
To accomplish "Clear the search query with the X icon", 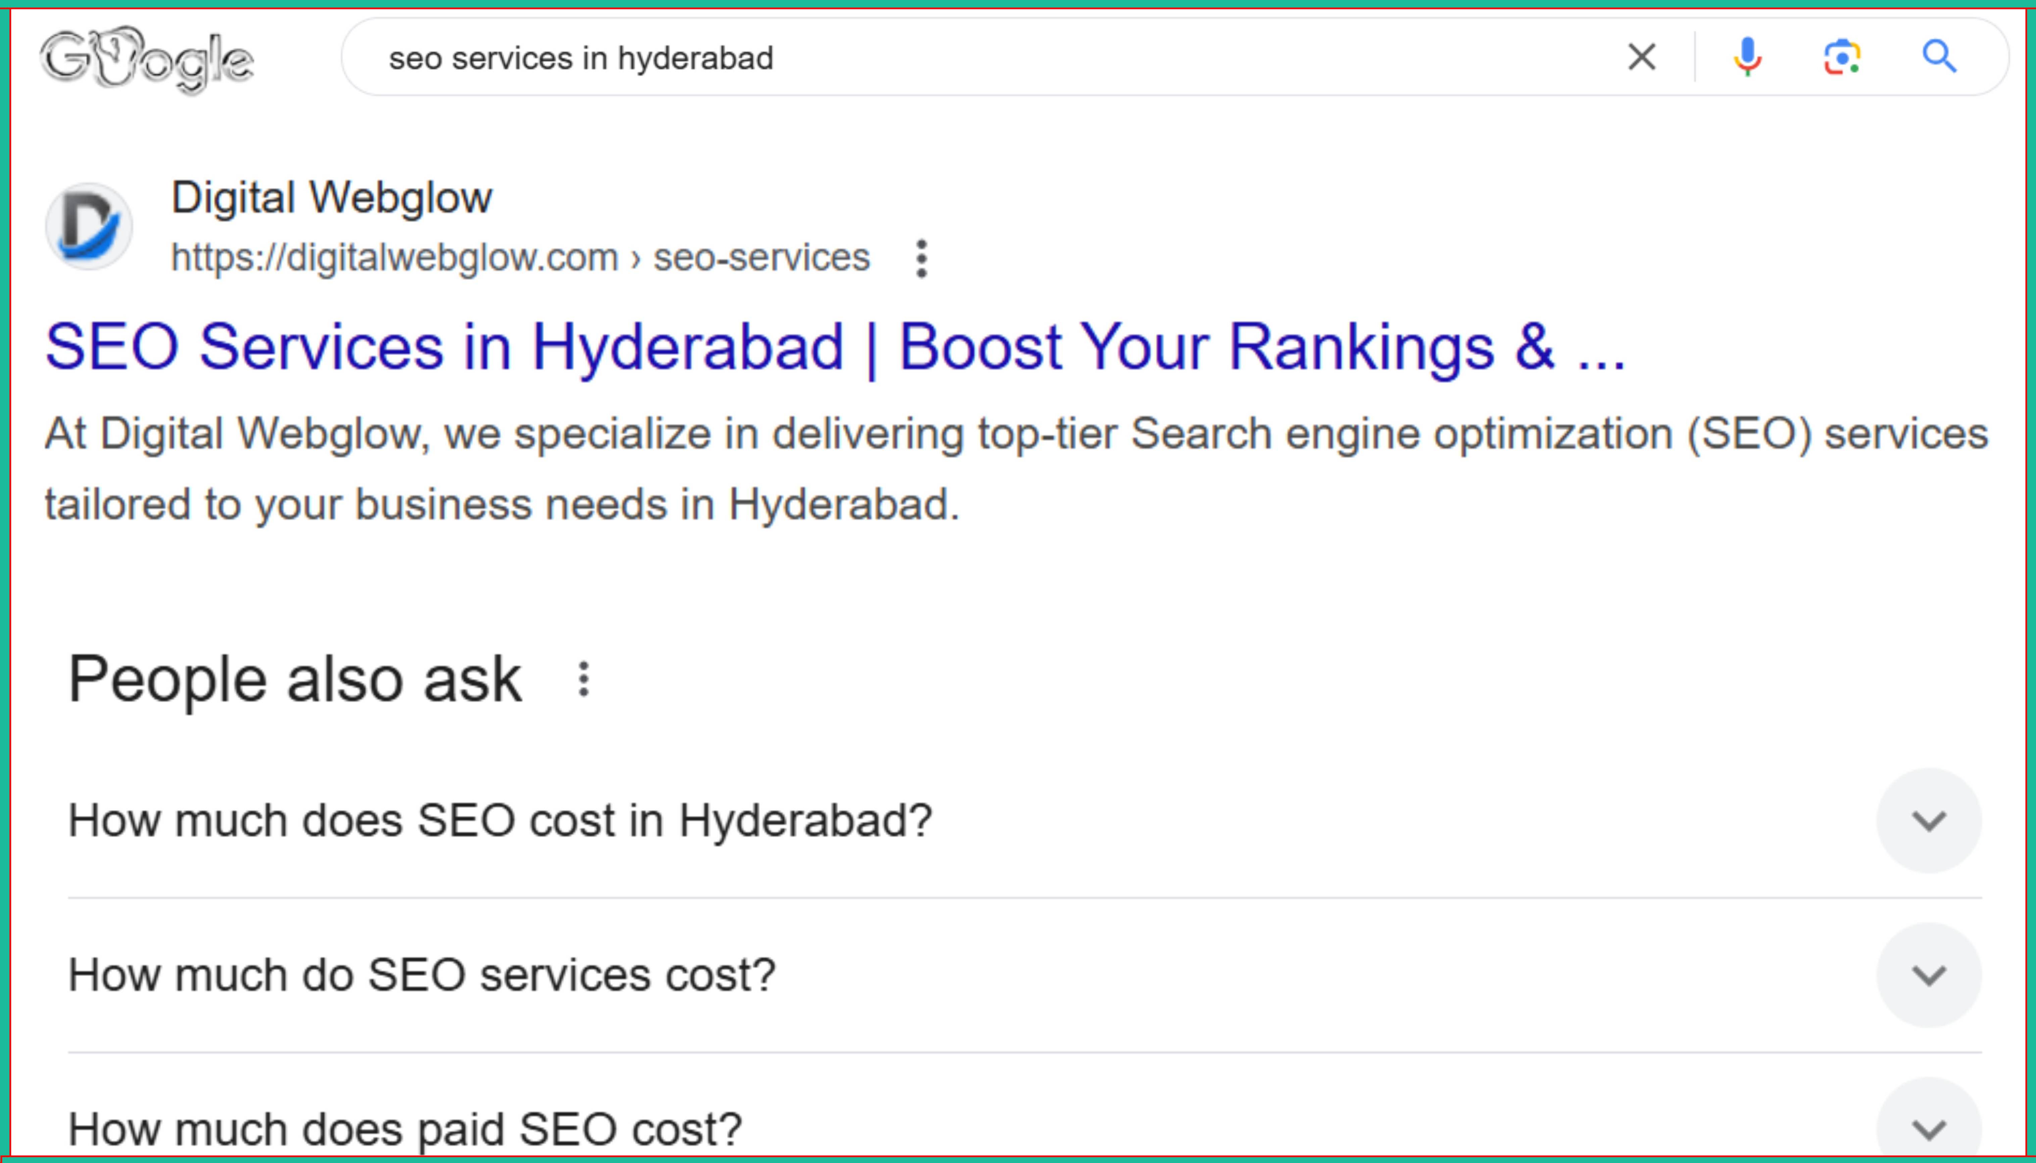I will (x=1642, y=57).
